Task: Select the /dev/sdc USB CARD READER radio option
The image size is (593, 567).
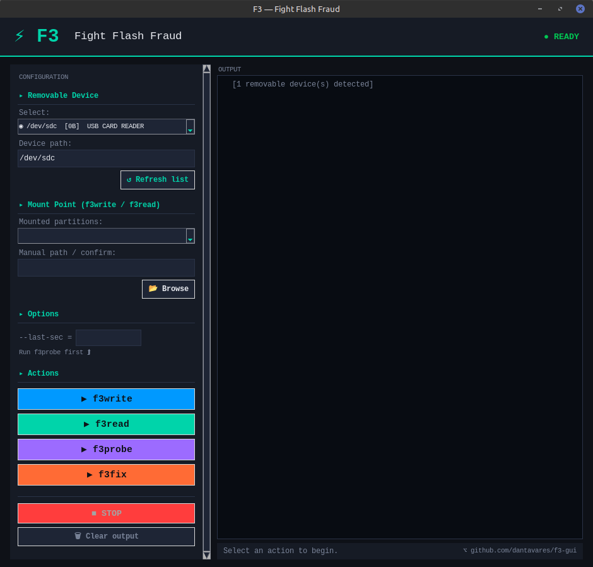Action: pos(21,126)
